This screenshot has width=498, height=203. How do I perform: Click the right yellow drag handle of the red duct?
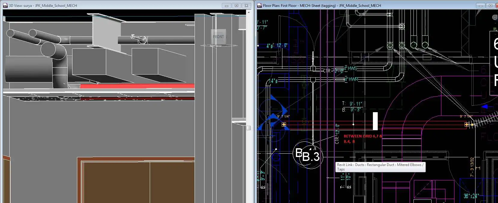tap(466, 124)
